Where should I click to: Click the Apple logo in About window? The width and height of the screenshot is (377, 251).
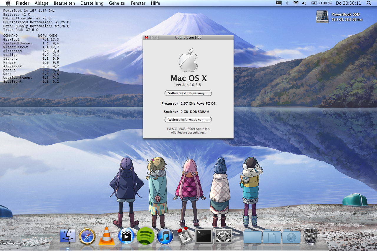[188, 60]
